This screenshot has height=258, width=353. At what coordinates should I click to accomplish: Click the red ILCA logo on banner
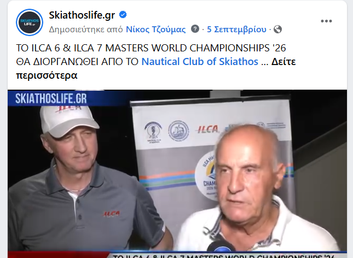click(x=207, y=129)
